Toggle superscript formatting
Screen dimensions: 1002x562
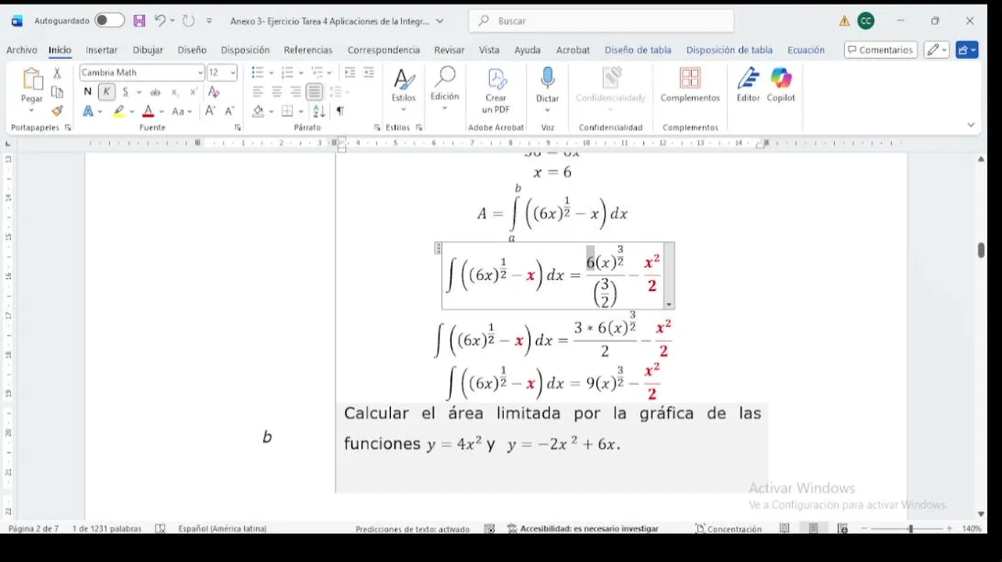click(194, 92)
